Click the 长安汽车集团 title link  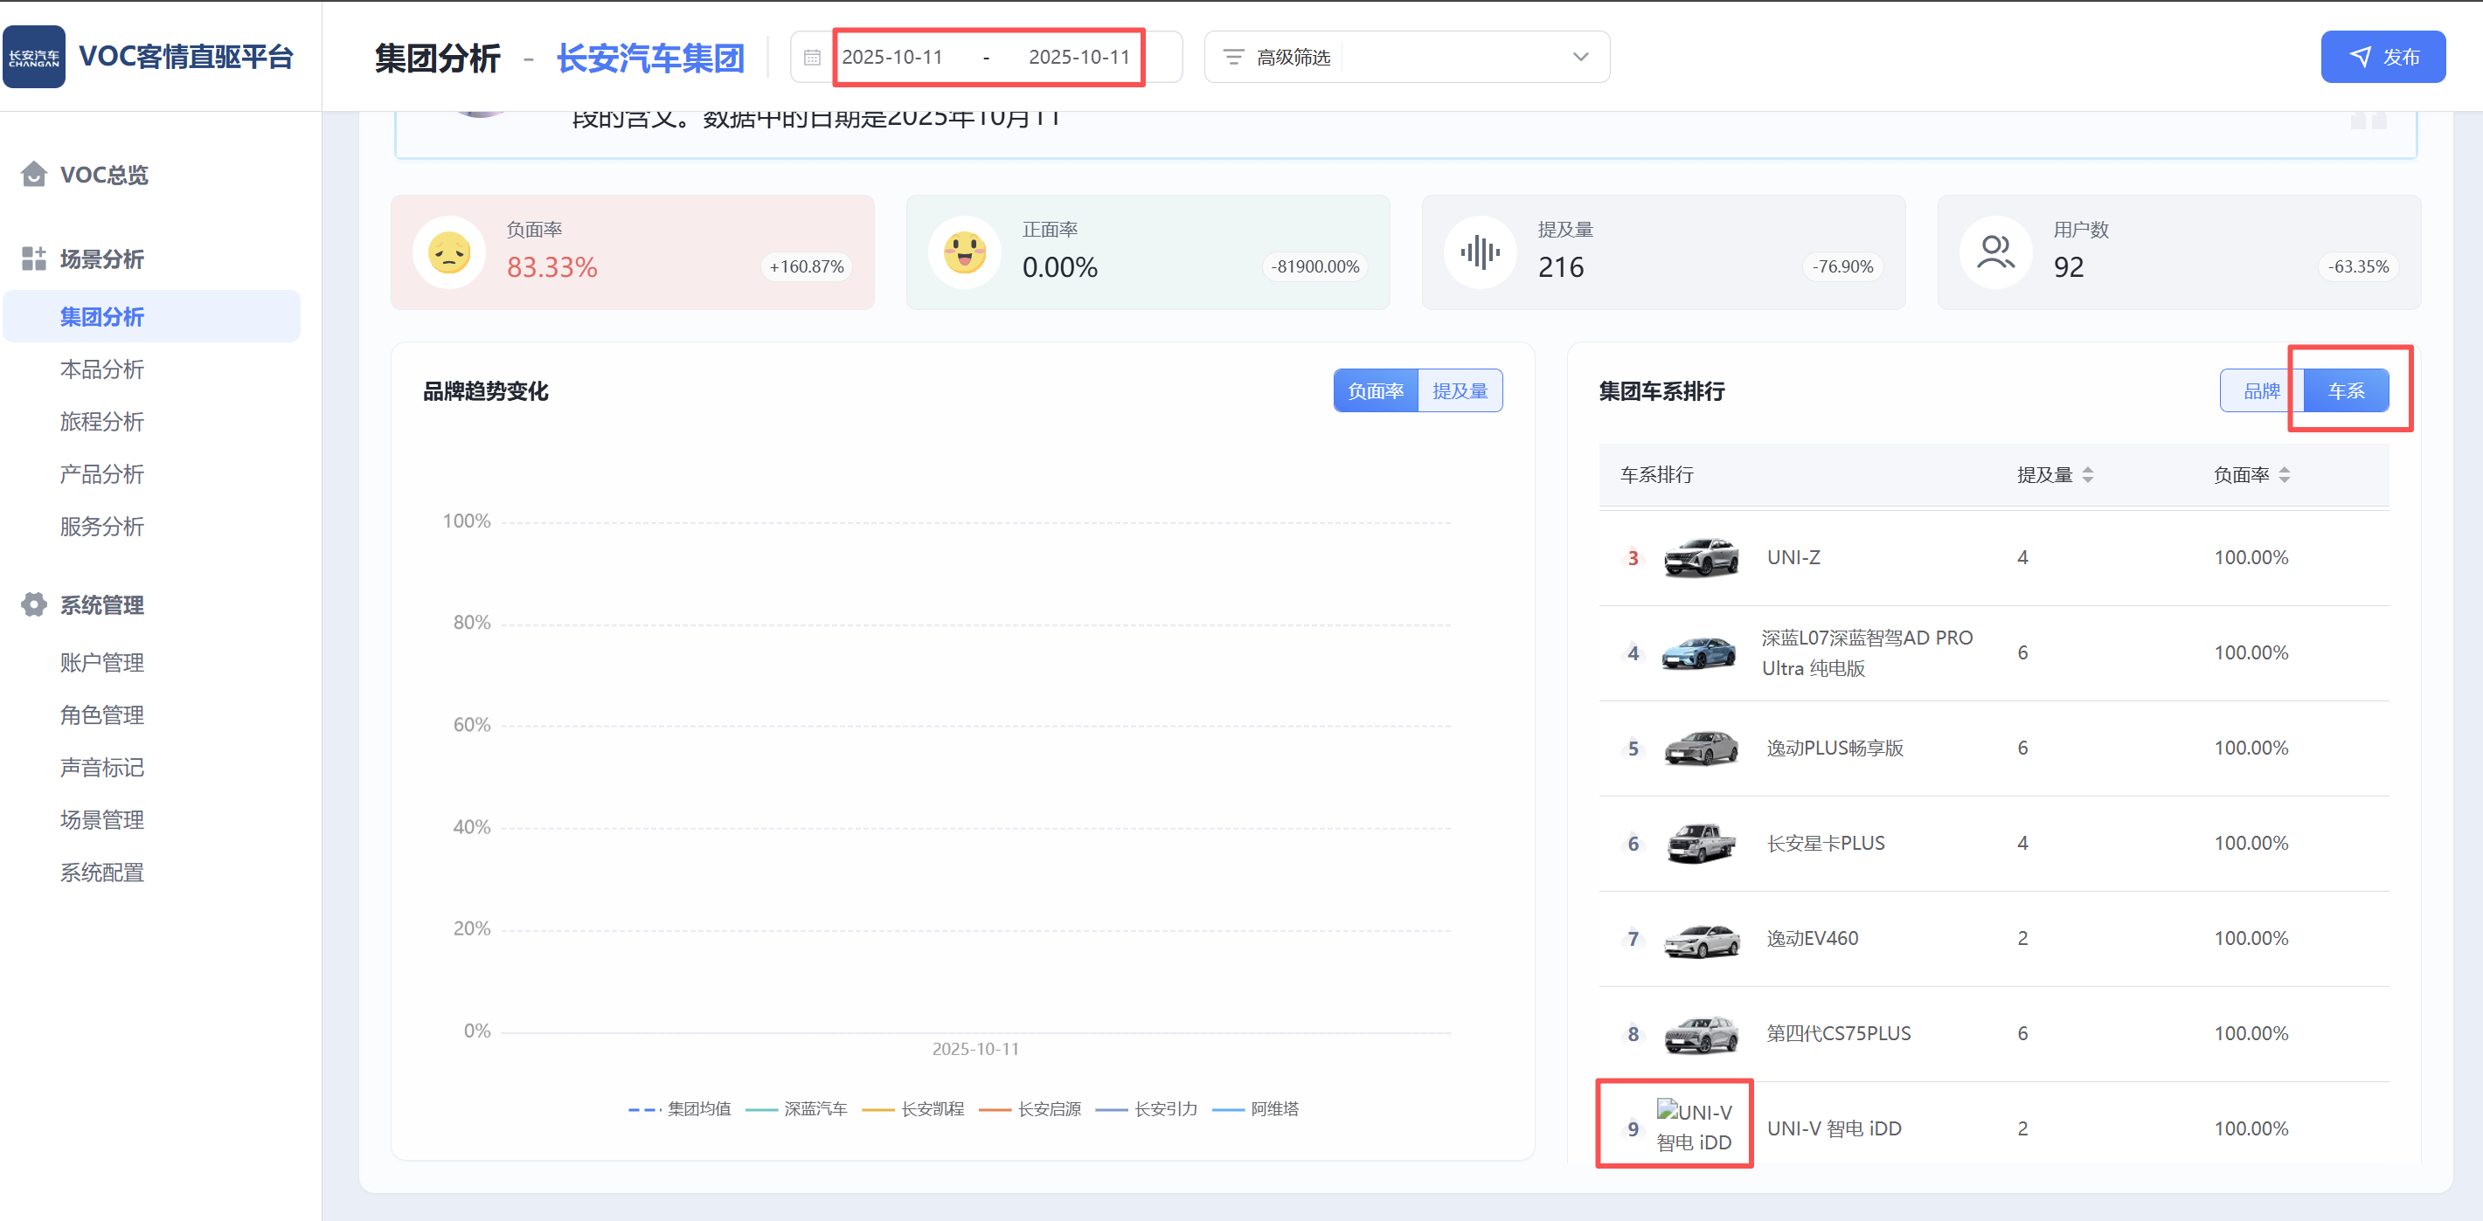click(650, 58)
